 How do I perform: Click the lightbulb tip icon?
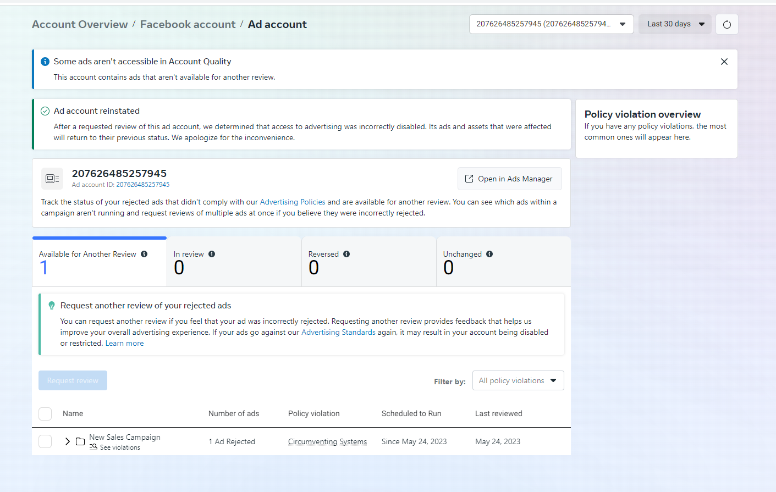(52, 306)
